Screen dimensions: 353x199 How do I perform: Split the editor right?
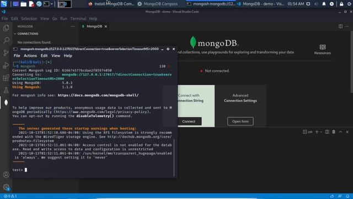340,27
